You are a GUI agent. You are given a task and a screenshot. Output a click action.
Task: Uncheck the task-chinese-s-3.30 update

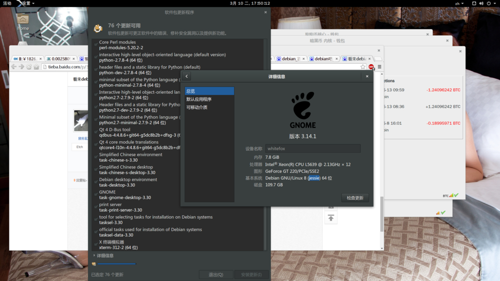pos(96,157)
